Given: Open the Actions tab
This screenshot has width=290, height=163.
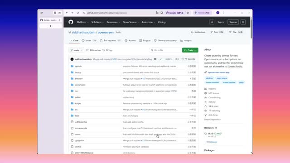Looking at the screenshot, I should pyautogui.click(x=130, y=40).
